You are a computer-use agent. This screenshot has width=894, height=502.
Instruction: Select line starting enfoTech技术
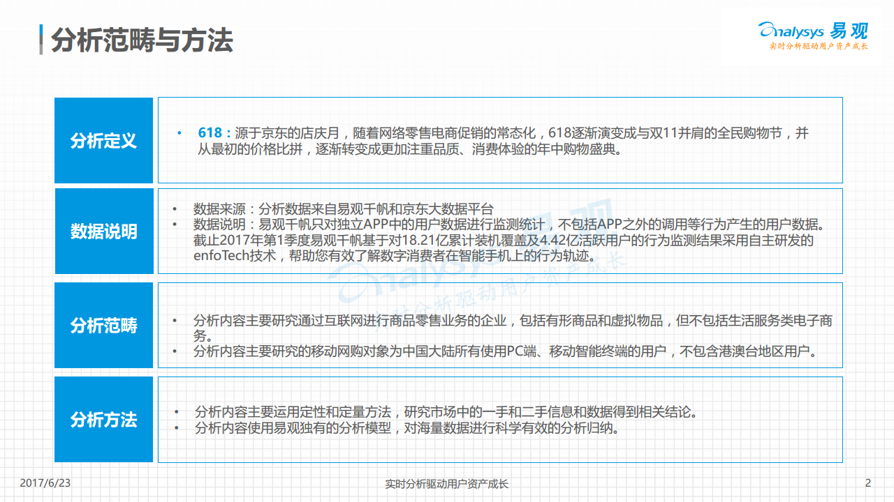pyautogui.click(x=396, y=257)
